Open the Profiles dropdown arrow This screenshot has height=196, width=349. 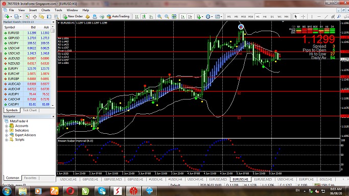pyautogui.click(x=20, y=17)
